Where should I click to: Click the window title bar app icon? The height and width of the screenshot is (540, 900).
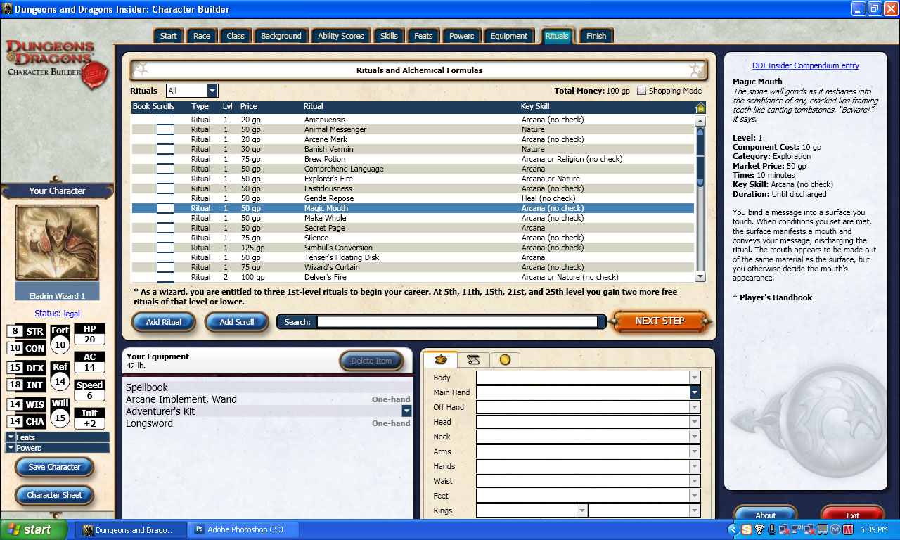click(8, 9)
